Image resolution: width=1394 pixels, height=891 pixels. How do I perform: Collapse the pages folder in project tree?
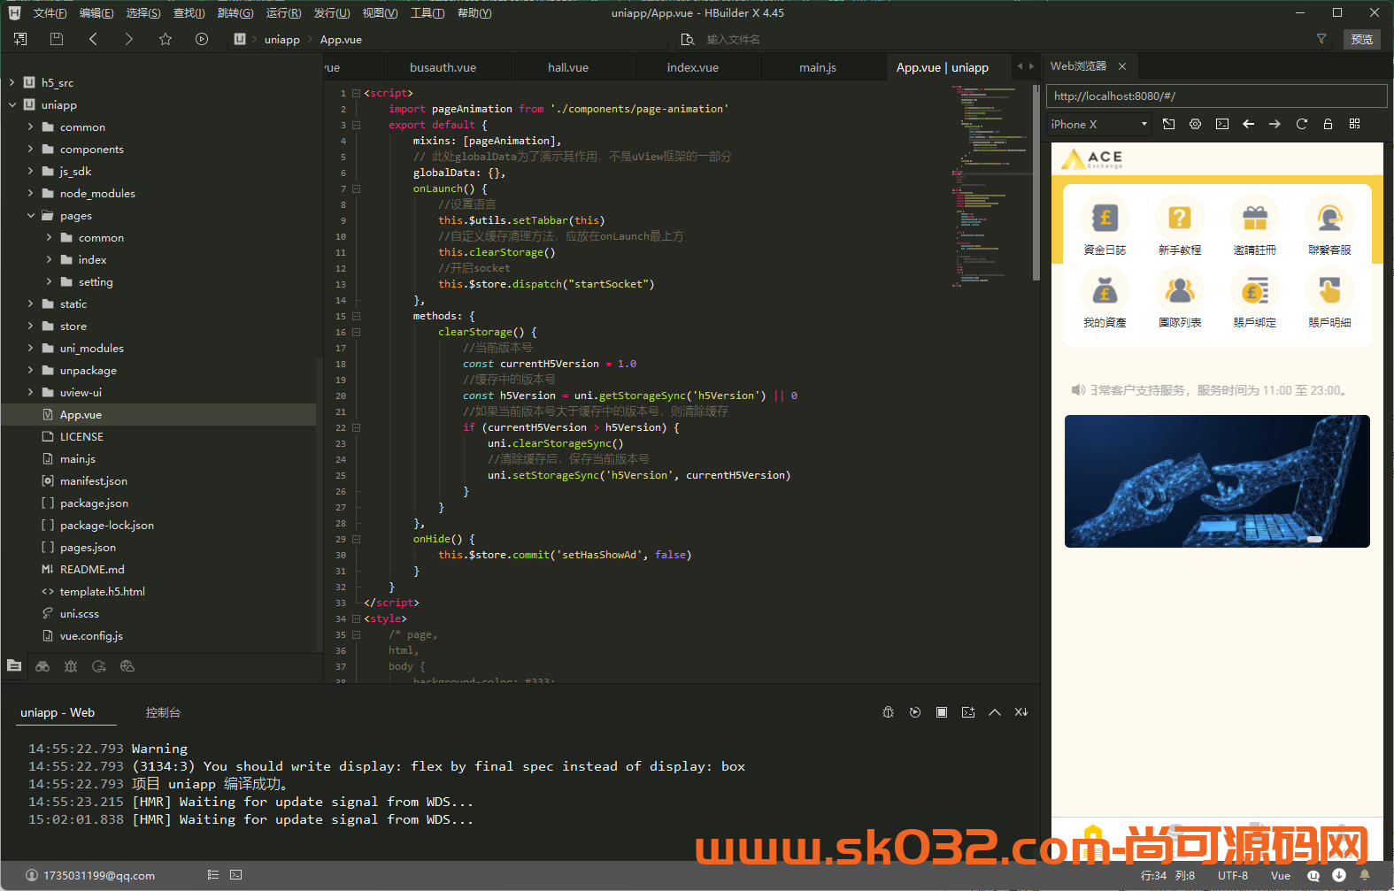pyautogui.click(x=31, y=216)
